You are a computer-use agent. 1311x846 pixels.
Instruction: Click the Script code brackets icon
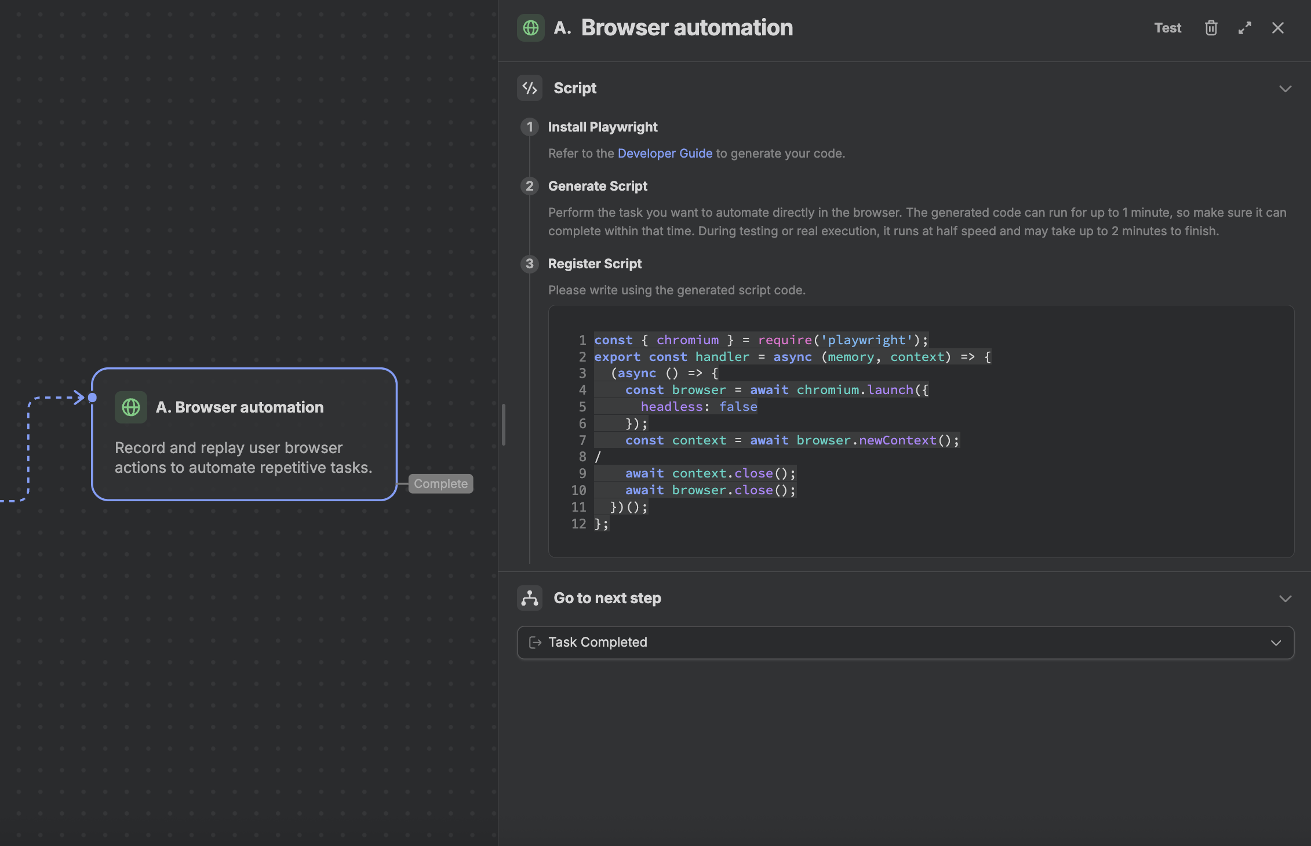click(x=530, y=88)
